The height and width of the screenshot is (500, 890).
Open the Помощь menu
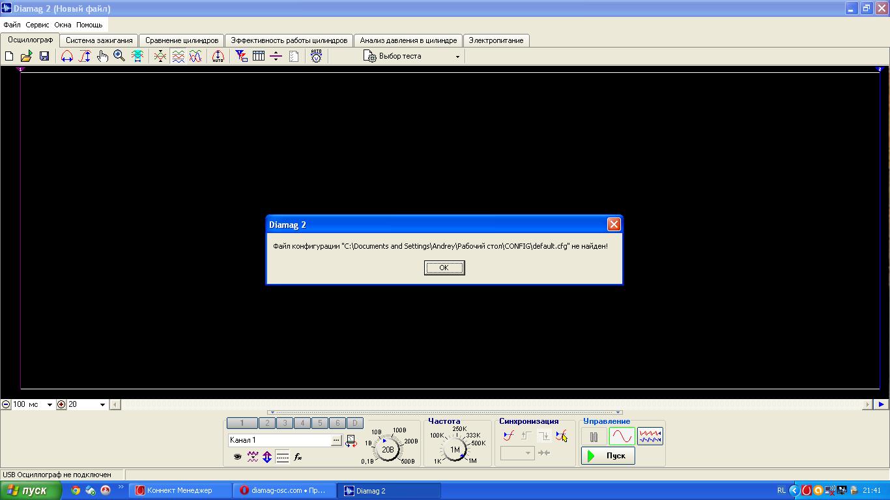click(x=89, y=25)
